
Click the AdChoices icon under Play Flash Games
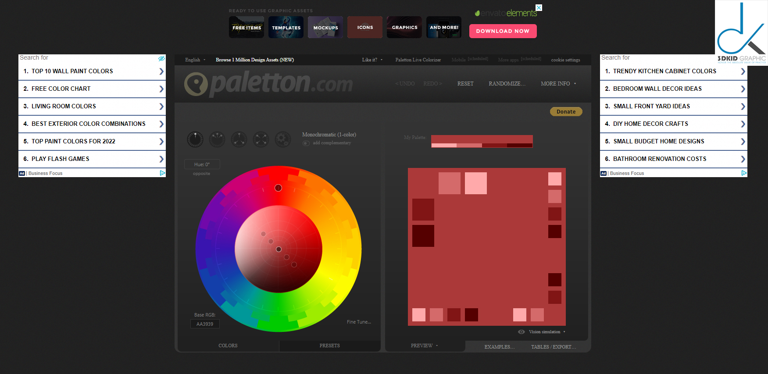point(162,173)
